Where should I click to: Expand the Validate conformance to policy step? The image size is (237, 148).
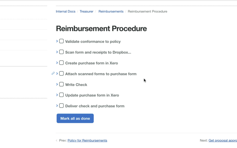pyautogui.click(x=57, y=41)
